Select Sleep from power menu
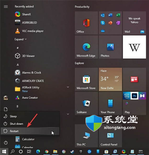Image resolution: width=149 pixels, height=155 pixels. 30,116
